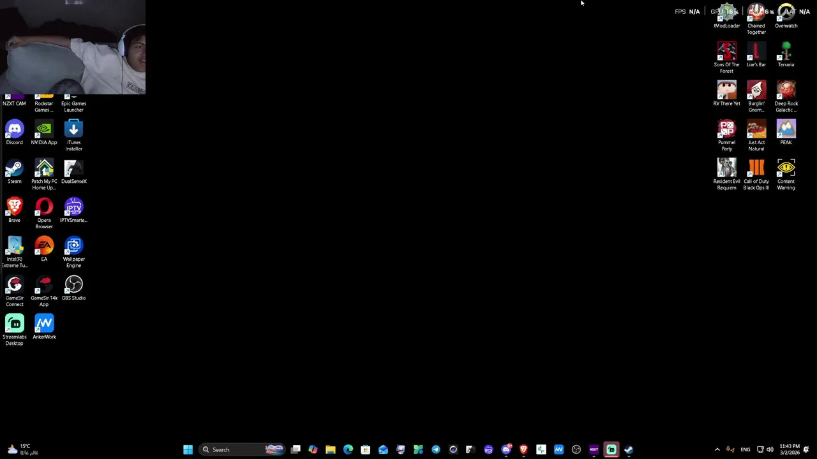Image resolution: width=817 pixels, height=459 pixels.
Task: Open the notification bell in the tray
Action: click(806, 449)
